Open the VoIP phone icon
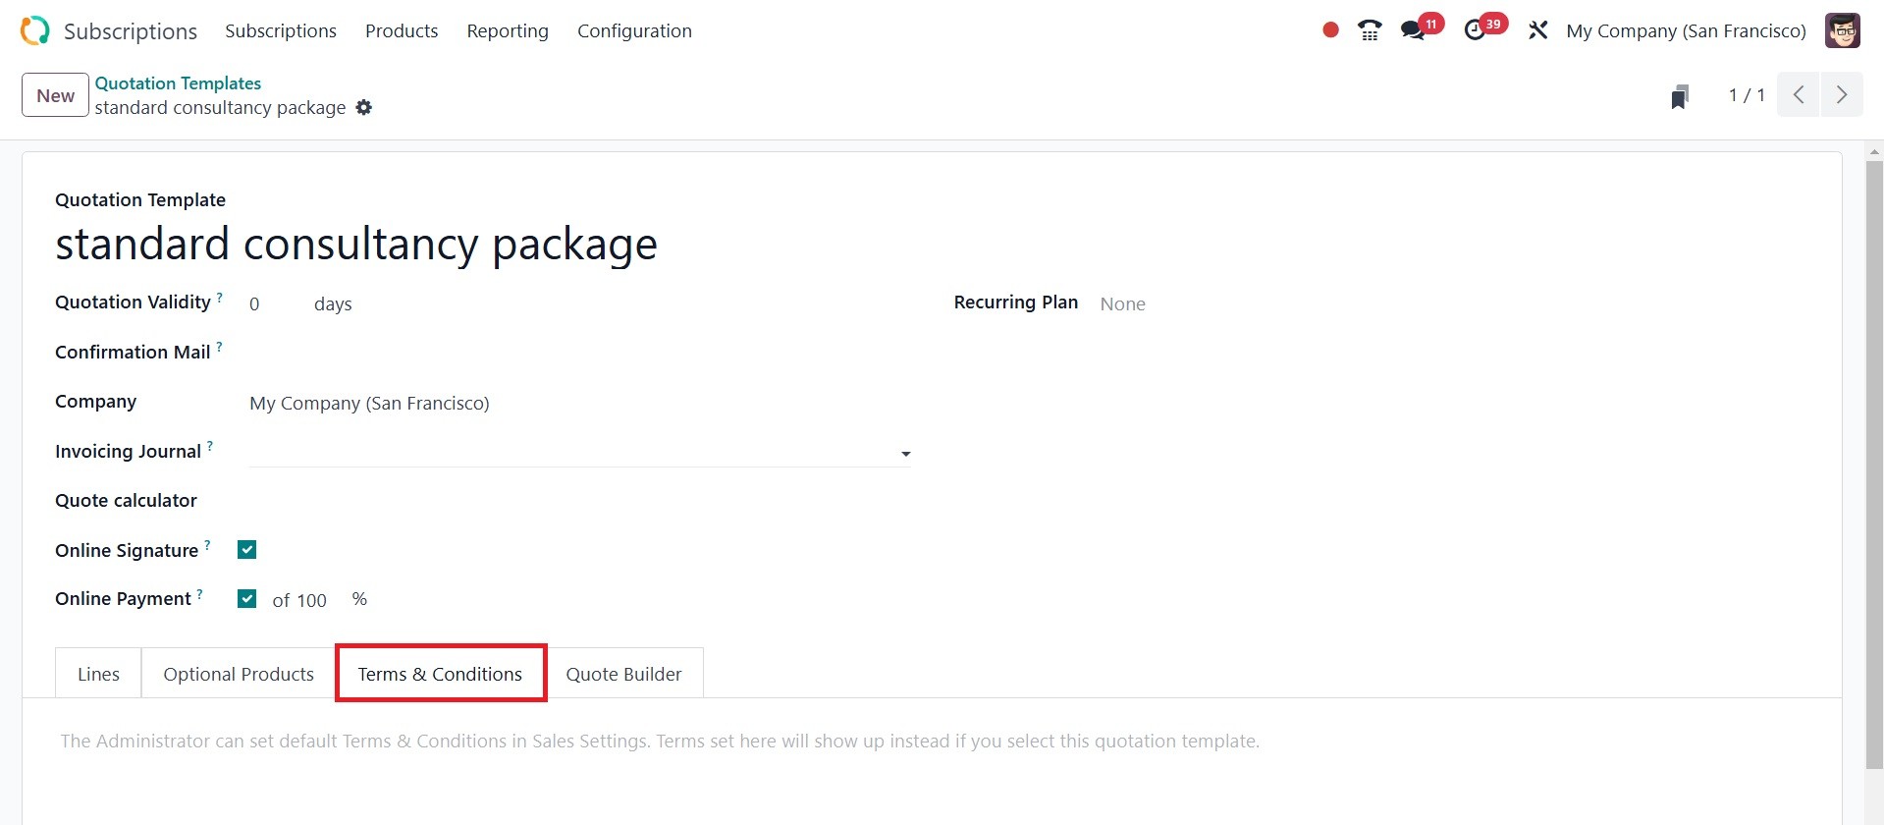The image size is (1884, 825). coord(1370,30)
